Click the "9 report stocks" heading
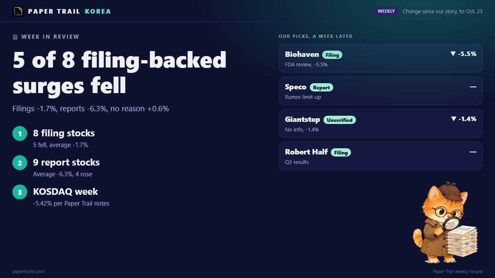 [x=66, y=162]
